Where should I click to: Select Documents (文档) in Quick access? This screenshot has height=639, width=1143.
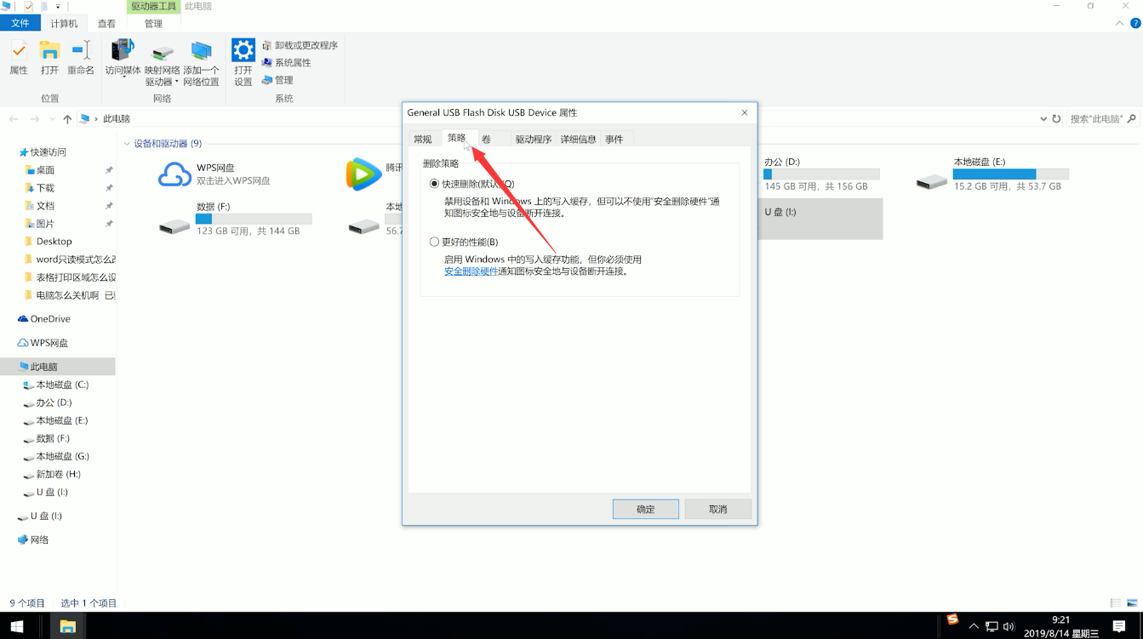pos(45,206)
